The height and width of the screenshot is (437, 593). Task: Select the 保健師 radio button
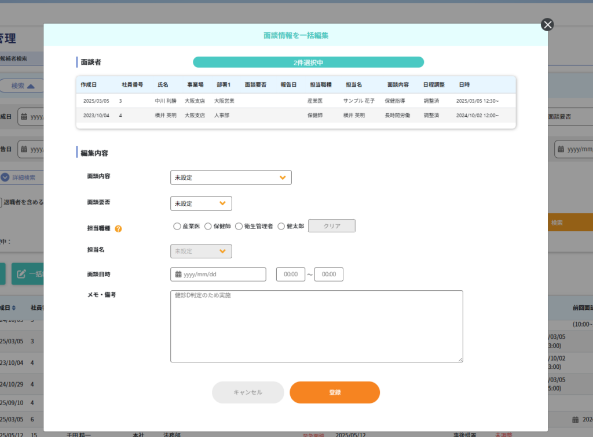click(x=208, y=227)
